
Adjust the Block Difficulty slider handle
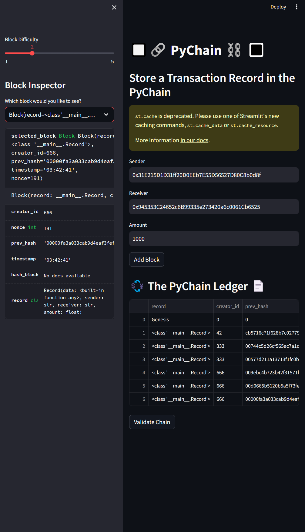(x=32, y=53)
